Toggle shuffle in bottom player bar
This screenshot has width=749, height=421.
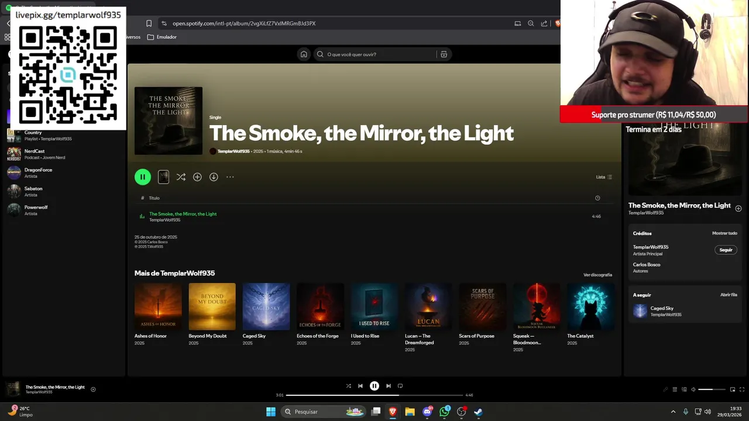point(349,386)
